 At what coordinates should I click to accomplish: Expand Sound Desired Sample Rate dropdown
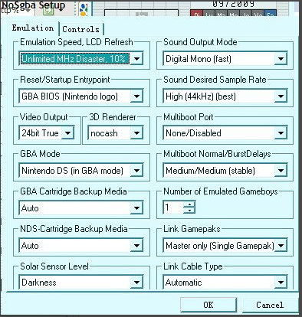(281, 96)
